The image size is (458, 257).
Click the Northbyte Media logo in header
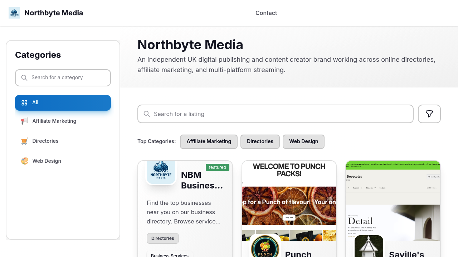(x=14, y=13)
